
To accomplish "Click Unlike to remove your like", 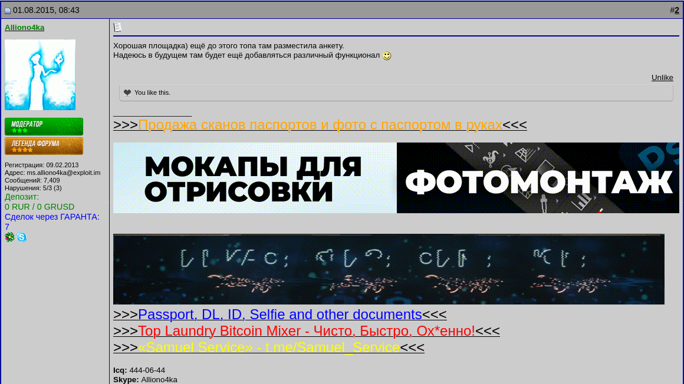I will point(662,77).
